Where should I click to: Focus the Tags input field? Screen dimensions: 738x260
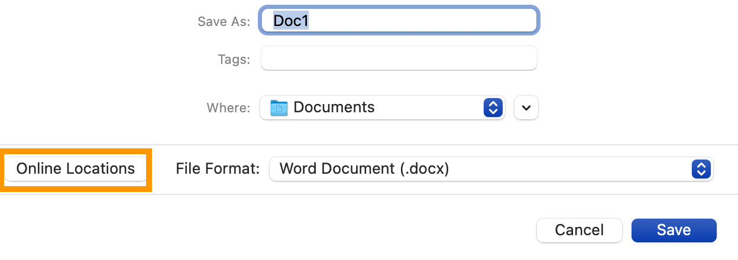tap(399, 58)
